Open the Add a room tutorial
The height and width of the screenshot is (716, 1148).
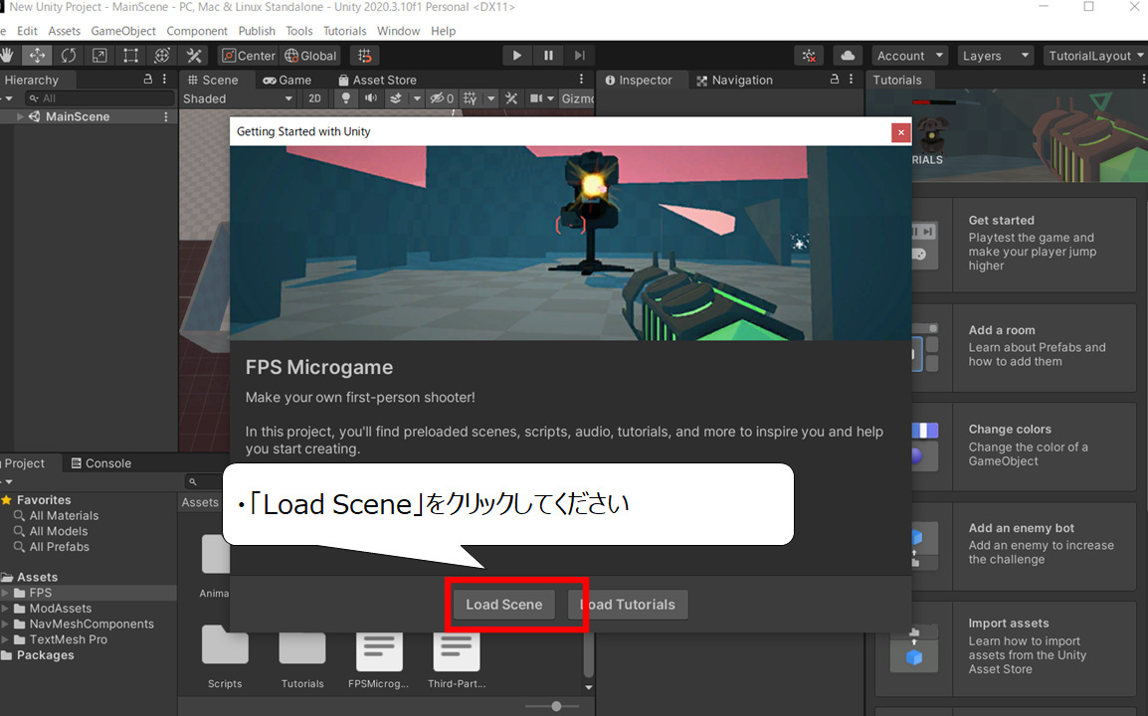coord(1024,347)
